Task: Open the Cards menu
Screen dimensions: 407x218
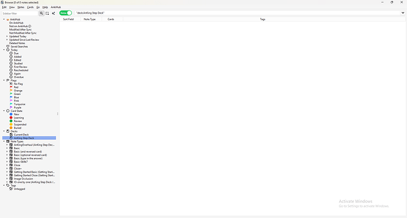Action: [30, 7]
